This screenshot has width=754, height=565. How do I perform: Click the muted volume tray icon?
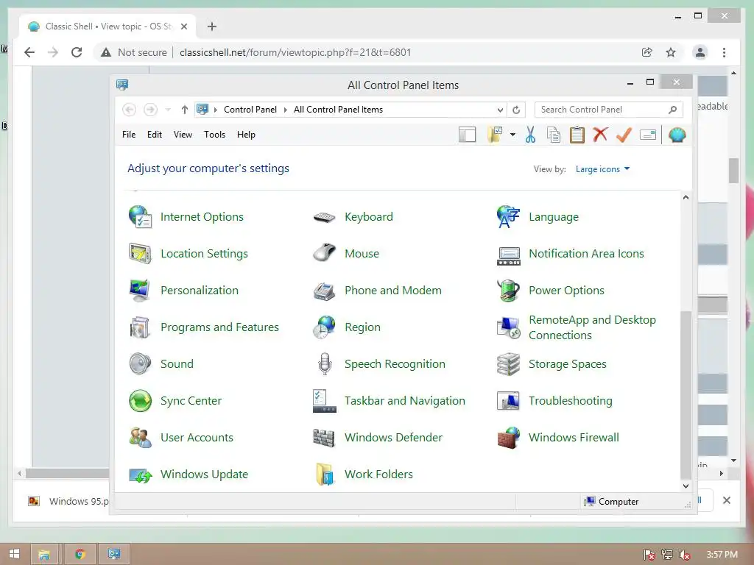(684, 555)
